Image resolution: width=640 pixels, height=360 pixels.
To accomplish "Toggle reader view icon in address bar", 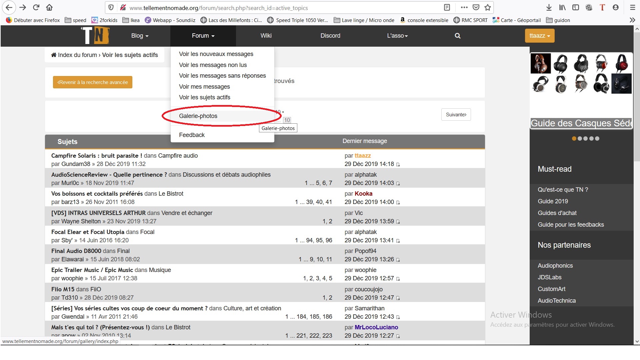I will (447, 7).
